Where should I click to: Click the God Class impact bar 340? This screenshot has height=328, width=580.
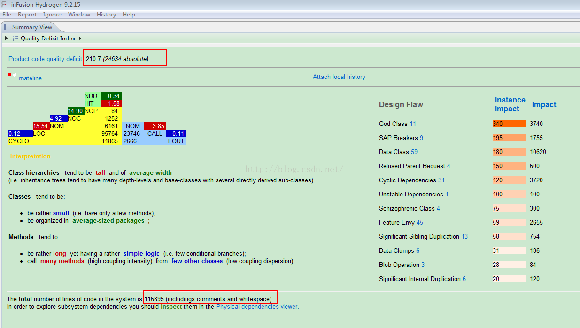click(509, 124)
